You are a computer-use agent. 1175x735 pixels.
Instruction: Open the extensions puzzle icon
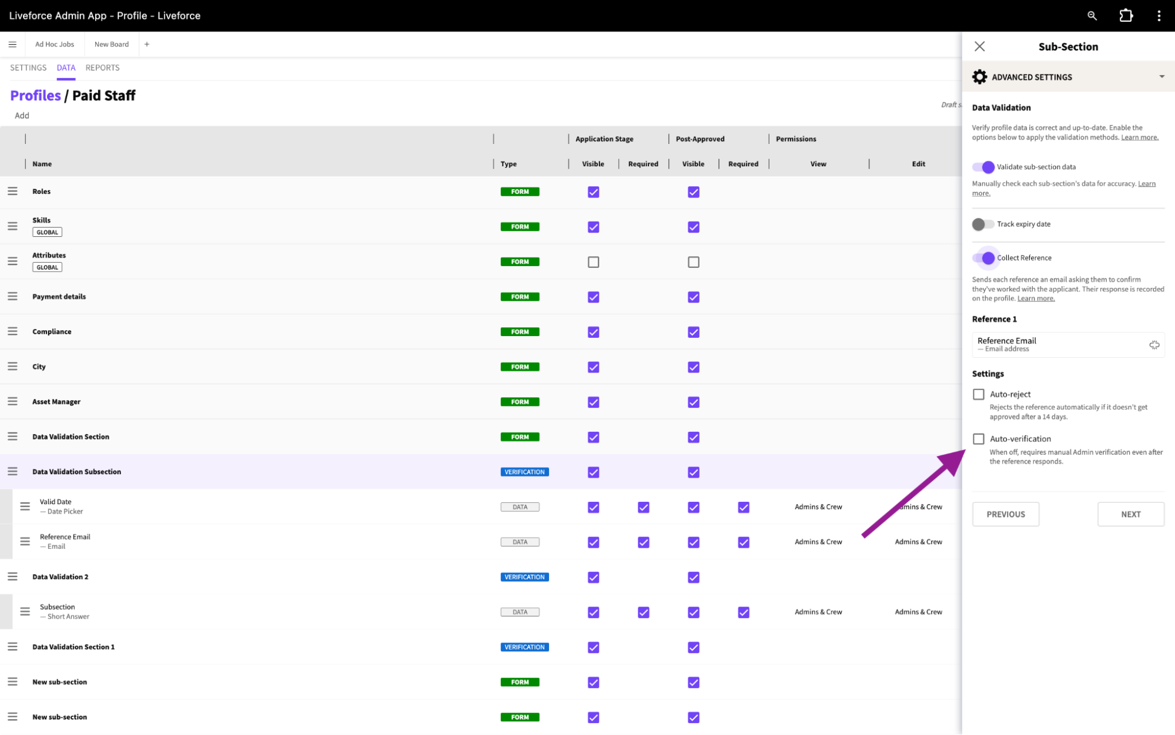point(1126,16)
